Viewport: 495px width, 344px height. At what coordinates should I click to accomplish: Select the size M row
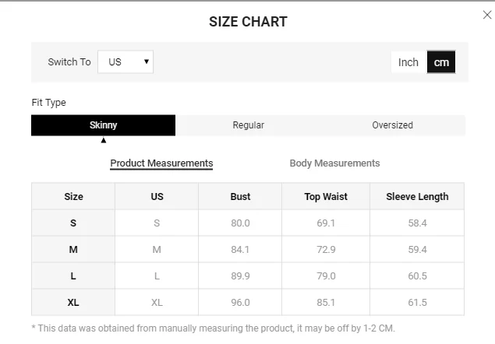coord(73,250)
